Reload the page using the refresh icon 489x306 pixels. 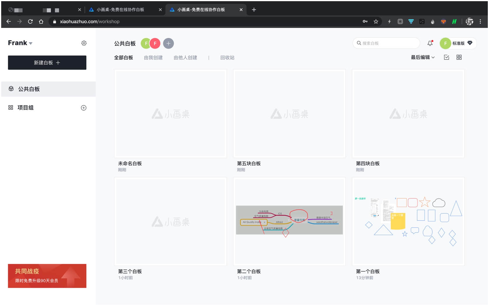(30, 22)
